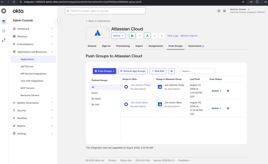
Task: Open info icon for Jira-Admins-Temp push status
Action: [x=228, y=91]
